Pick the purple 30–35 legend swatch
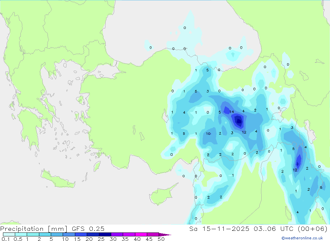 point(117,234)
